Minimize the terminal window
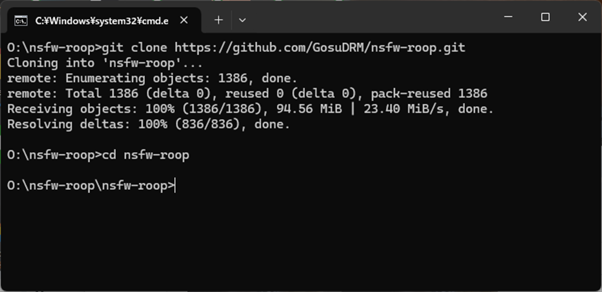Viewport: 602px width, 292px height. 508,17
